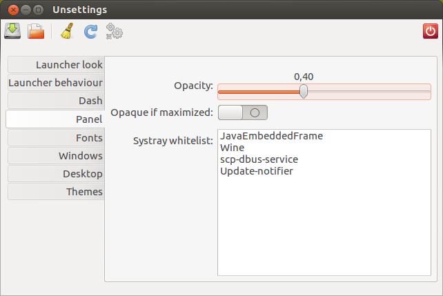Click the scp-dbus-service whitelist entry

[259, 159]
